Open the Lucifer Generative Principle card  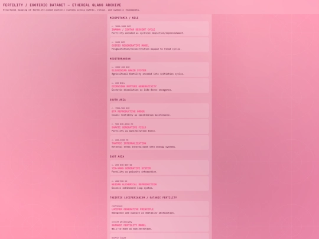coord(159,209)
